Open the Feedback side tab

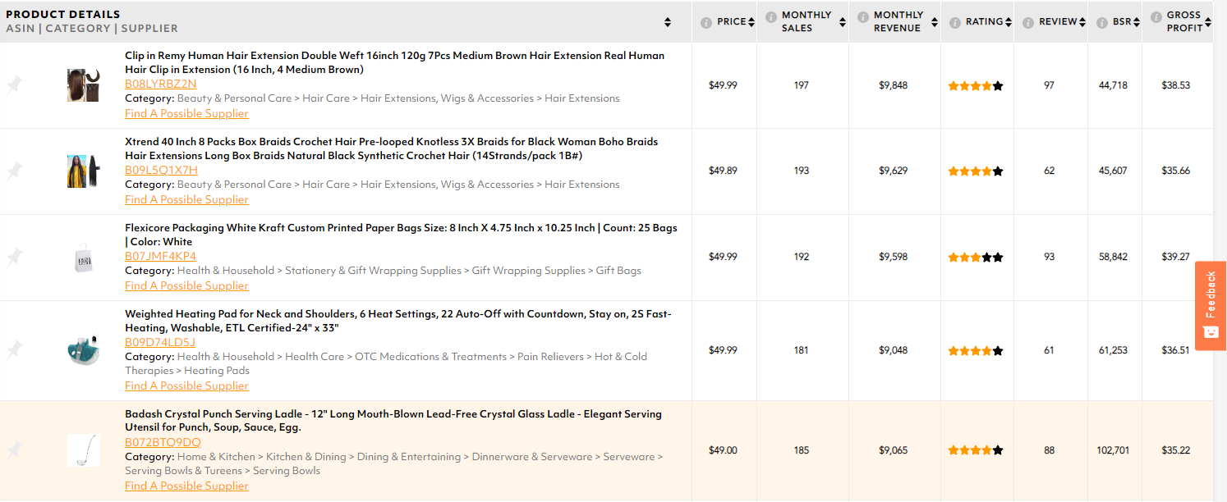click(x=1211, y=305)
